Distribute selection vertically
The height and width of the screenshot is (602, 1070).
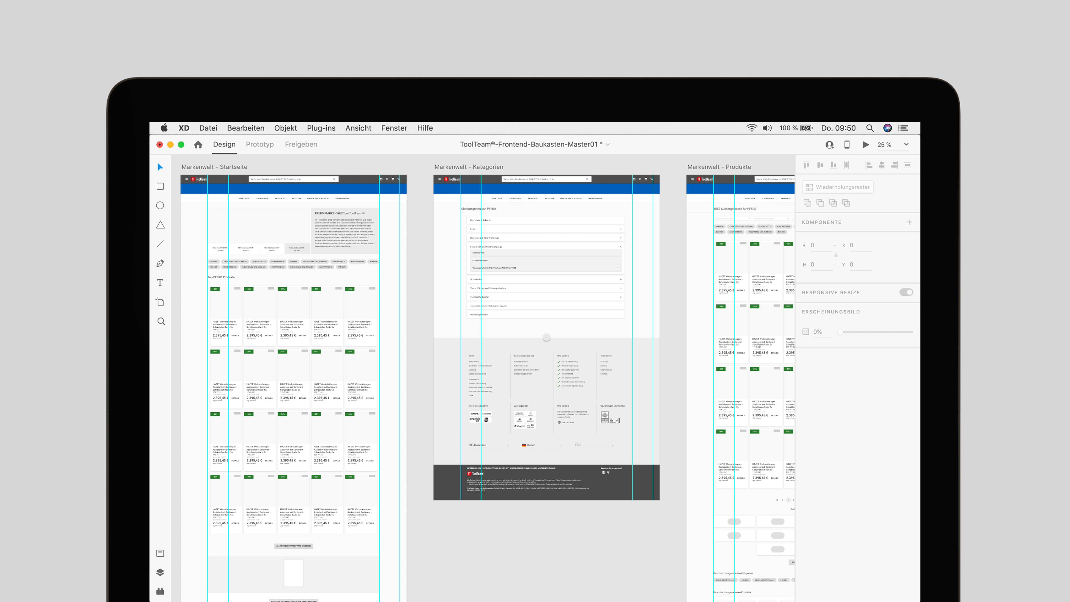coord(908,165)
